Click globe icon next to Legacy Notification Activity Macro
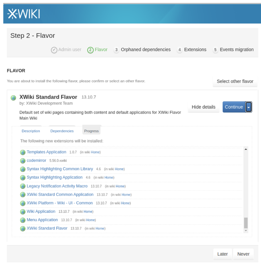The height and width of the screenshot is (265, 261). click(23, 186)
